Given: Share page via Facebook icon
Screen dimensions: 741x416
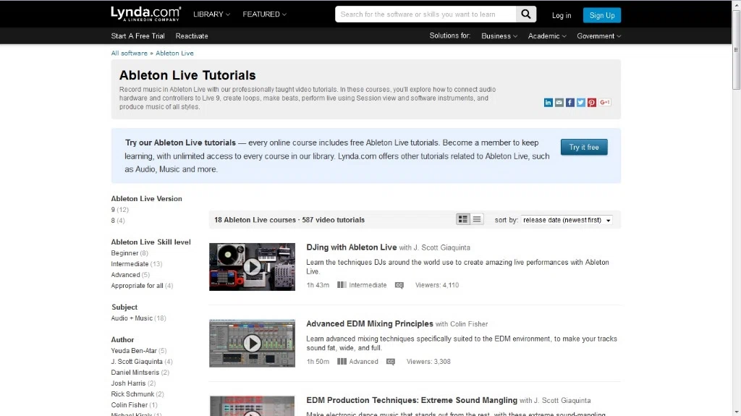Looking at the screenshot, I should pyautogui.click(x=570, y=103).
